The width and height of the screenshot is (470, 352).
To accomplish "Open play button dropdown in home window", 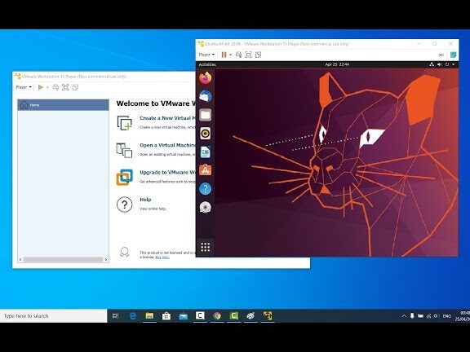I will 47,87.
